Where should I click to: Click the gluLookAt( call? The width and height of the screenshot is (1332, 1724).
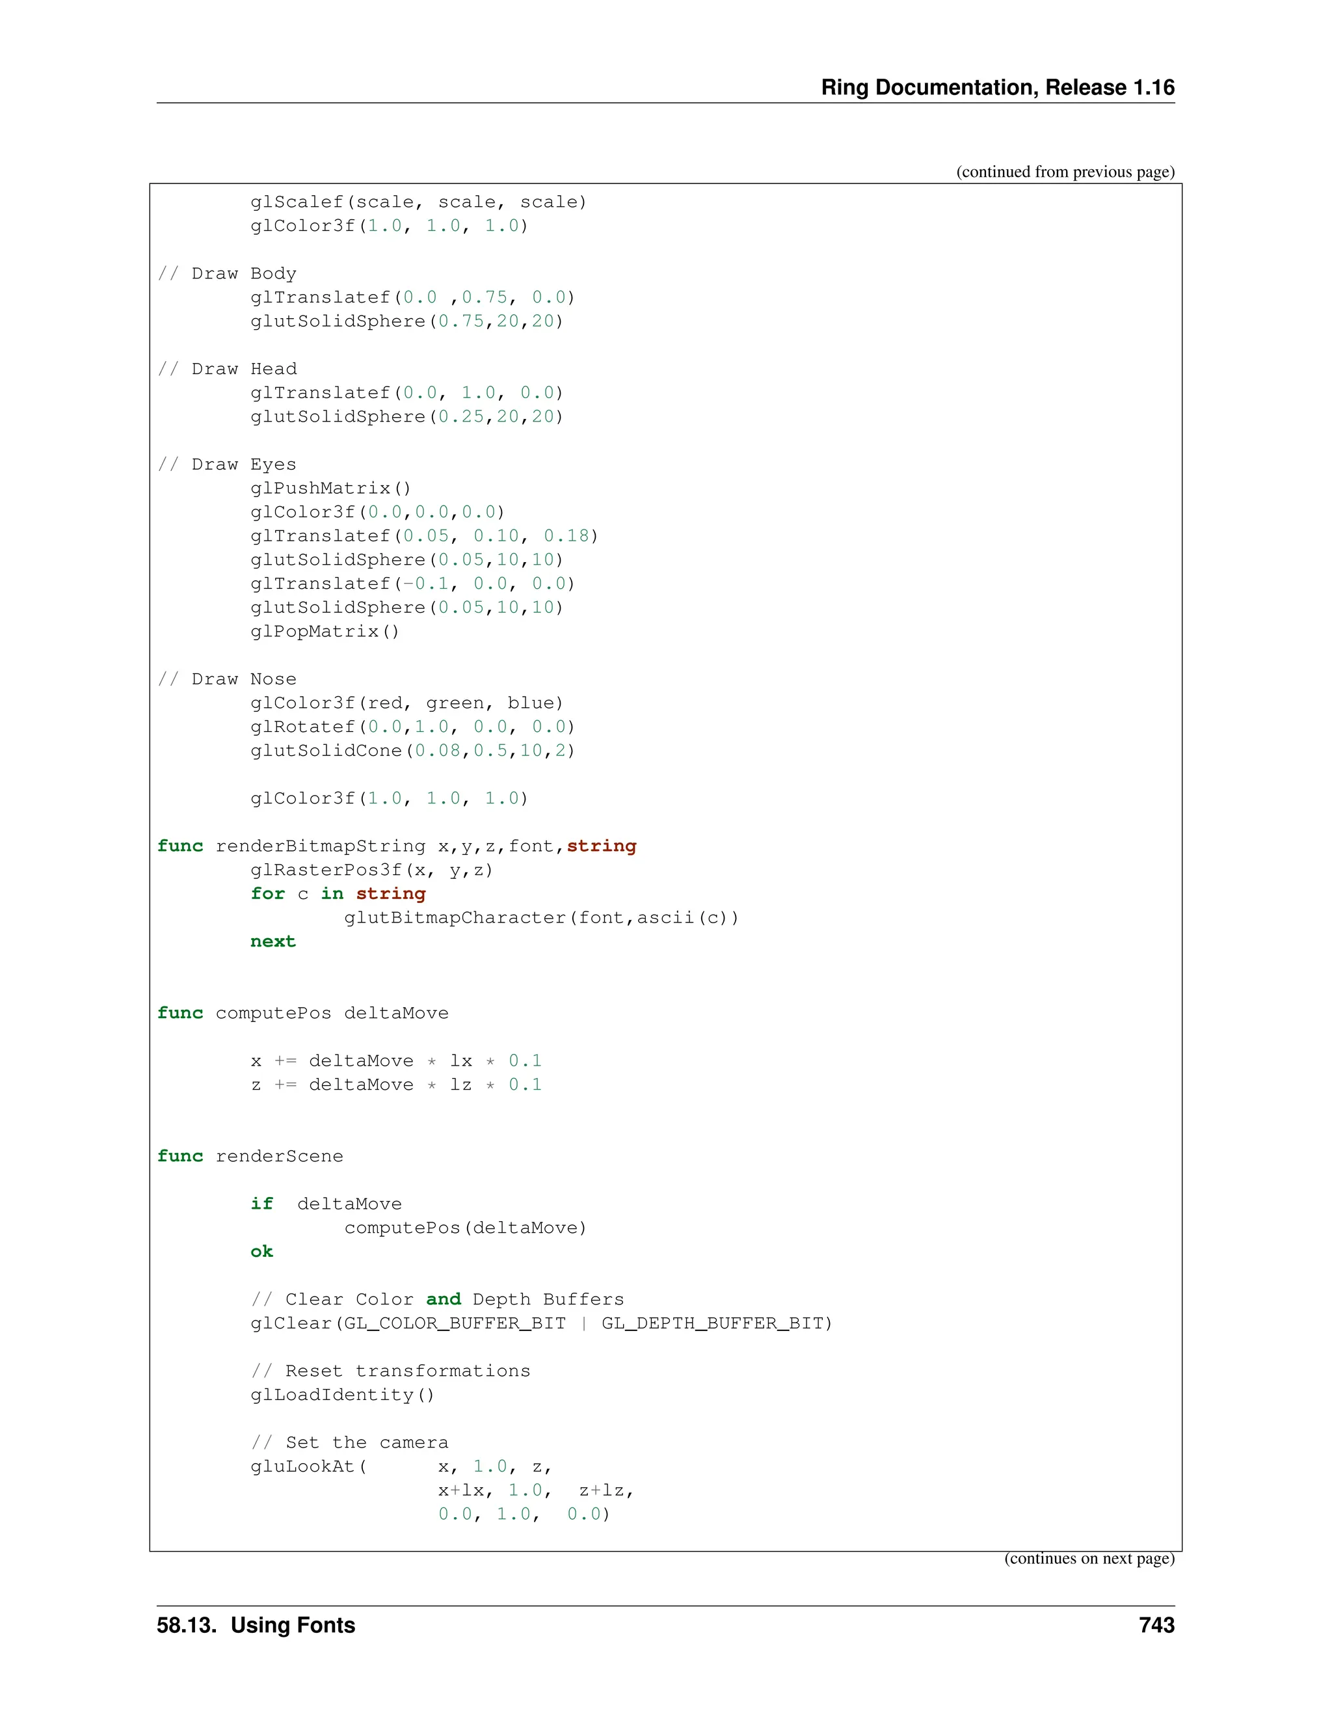[x=308, y=1466]
